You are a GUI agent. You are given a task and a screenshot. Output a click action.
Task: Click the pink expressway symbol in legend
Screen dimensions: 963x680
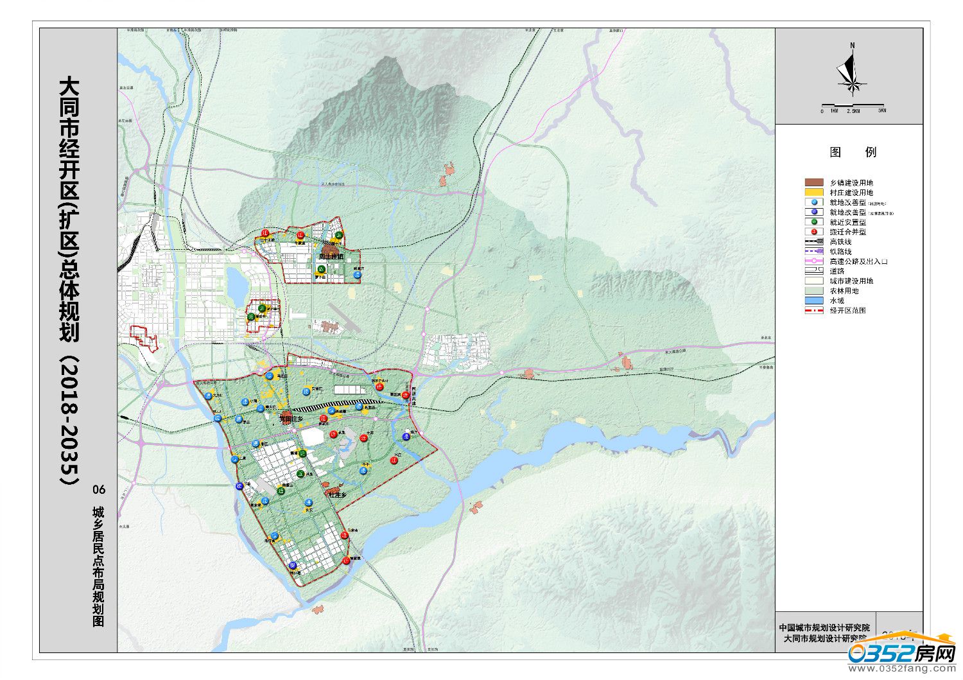click(814, 261)
